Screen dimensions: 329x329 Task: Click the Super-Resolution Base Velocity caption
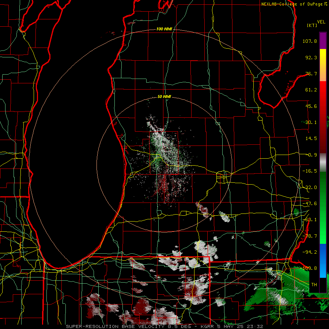point(164,326)
